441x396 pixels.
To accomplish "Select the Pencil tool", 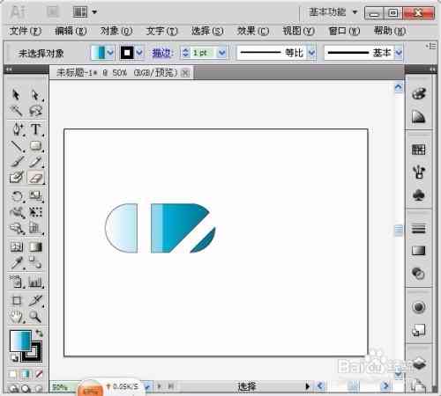I will (35, 162).
